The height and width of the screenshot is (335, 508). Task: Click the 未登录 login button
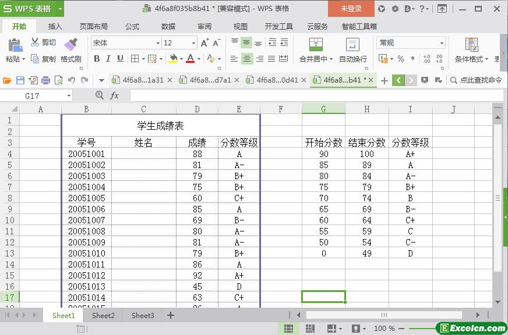point(351,9)
